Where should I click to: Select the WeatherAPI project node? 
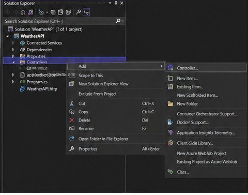tap(32, 36)
